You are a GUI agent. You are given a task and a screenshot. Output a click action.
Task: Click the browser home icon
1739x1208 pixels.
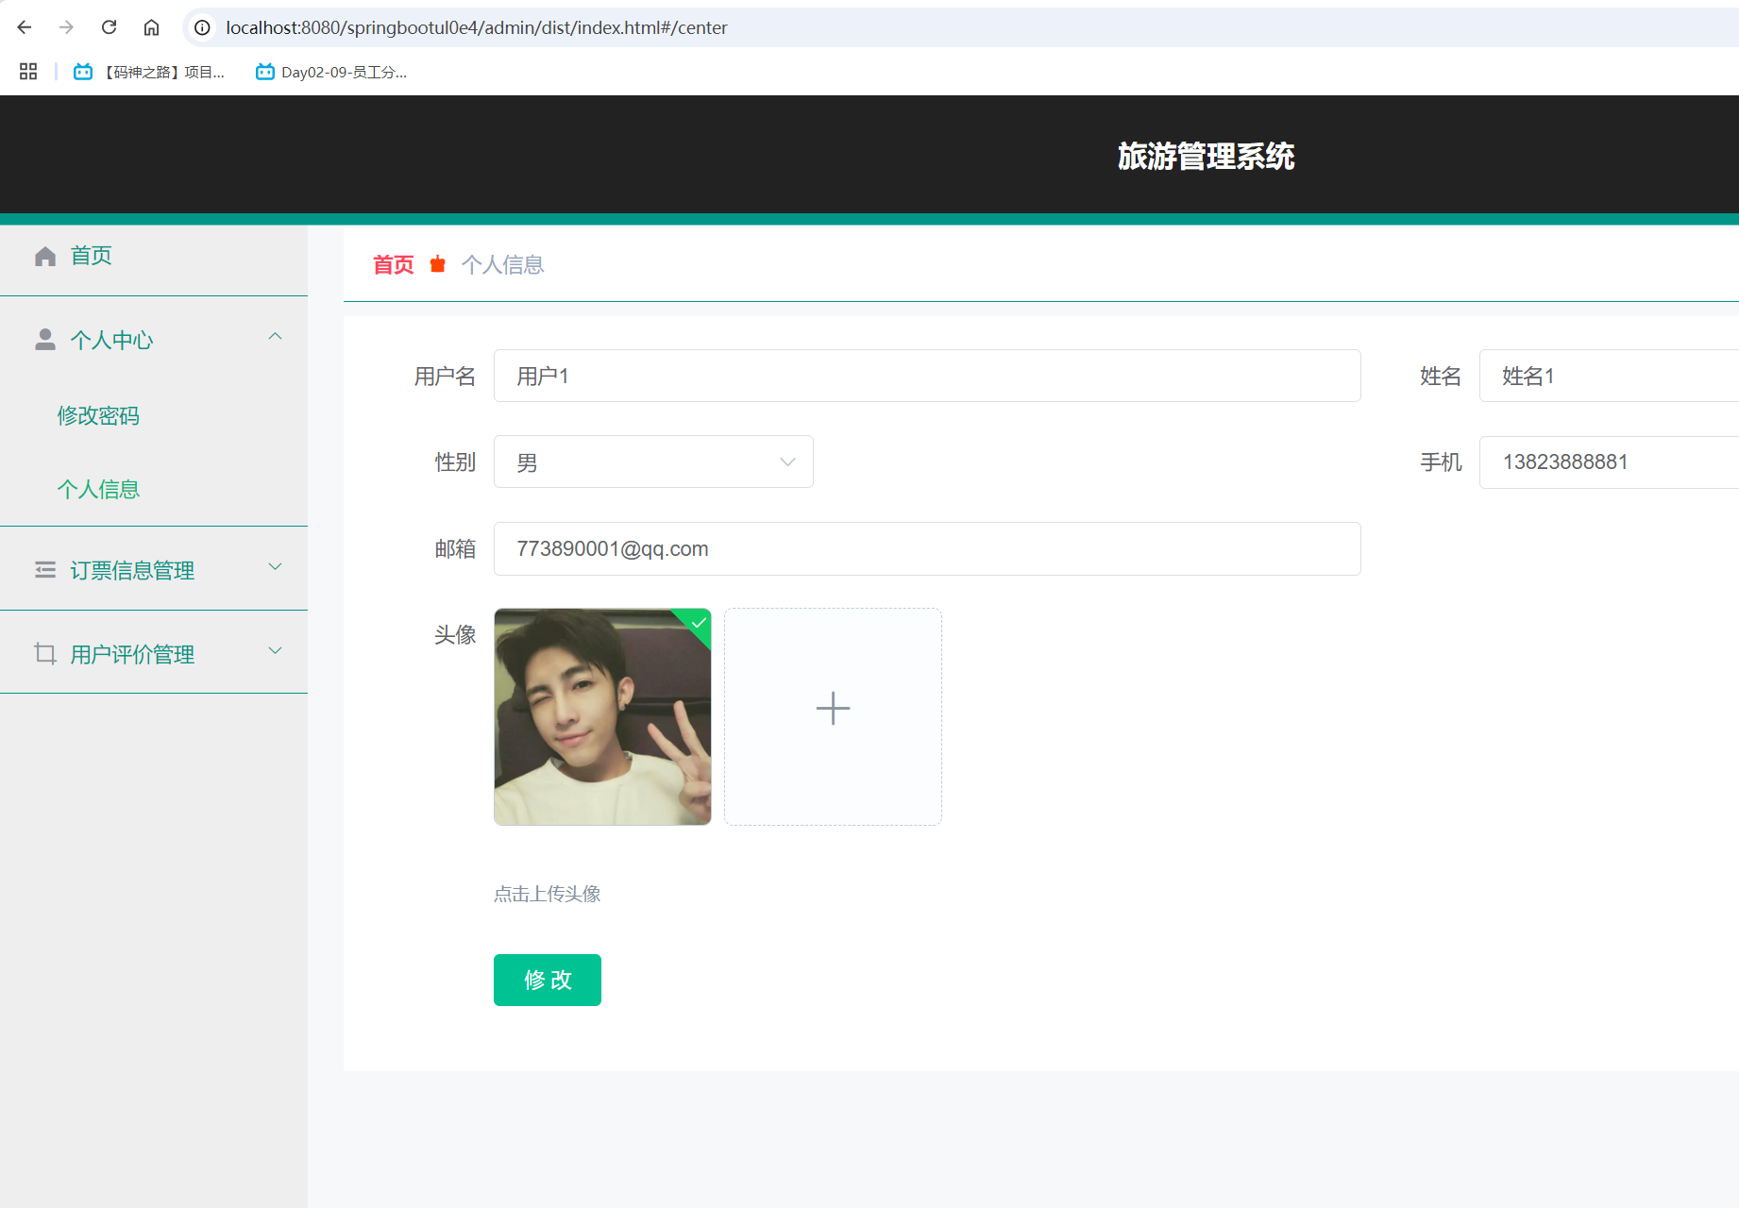coord(151,27)
